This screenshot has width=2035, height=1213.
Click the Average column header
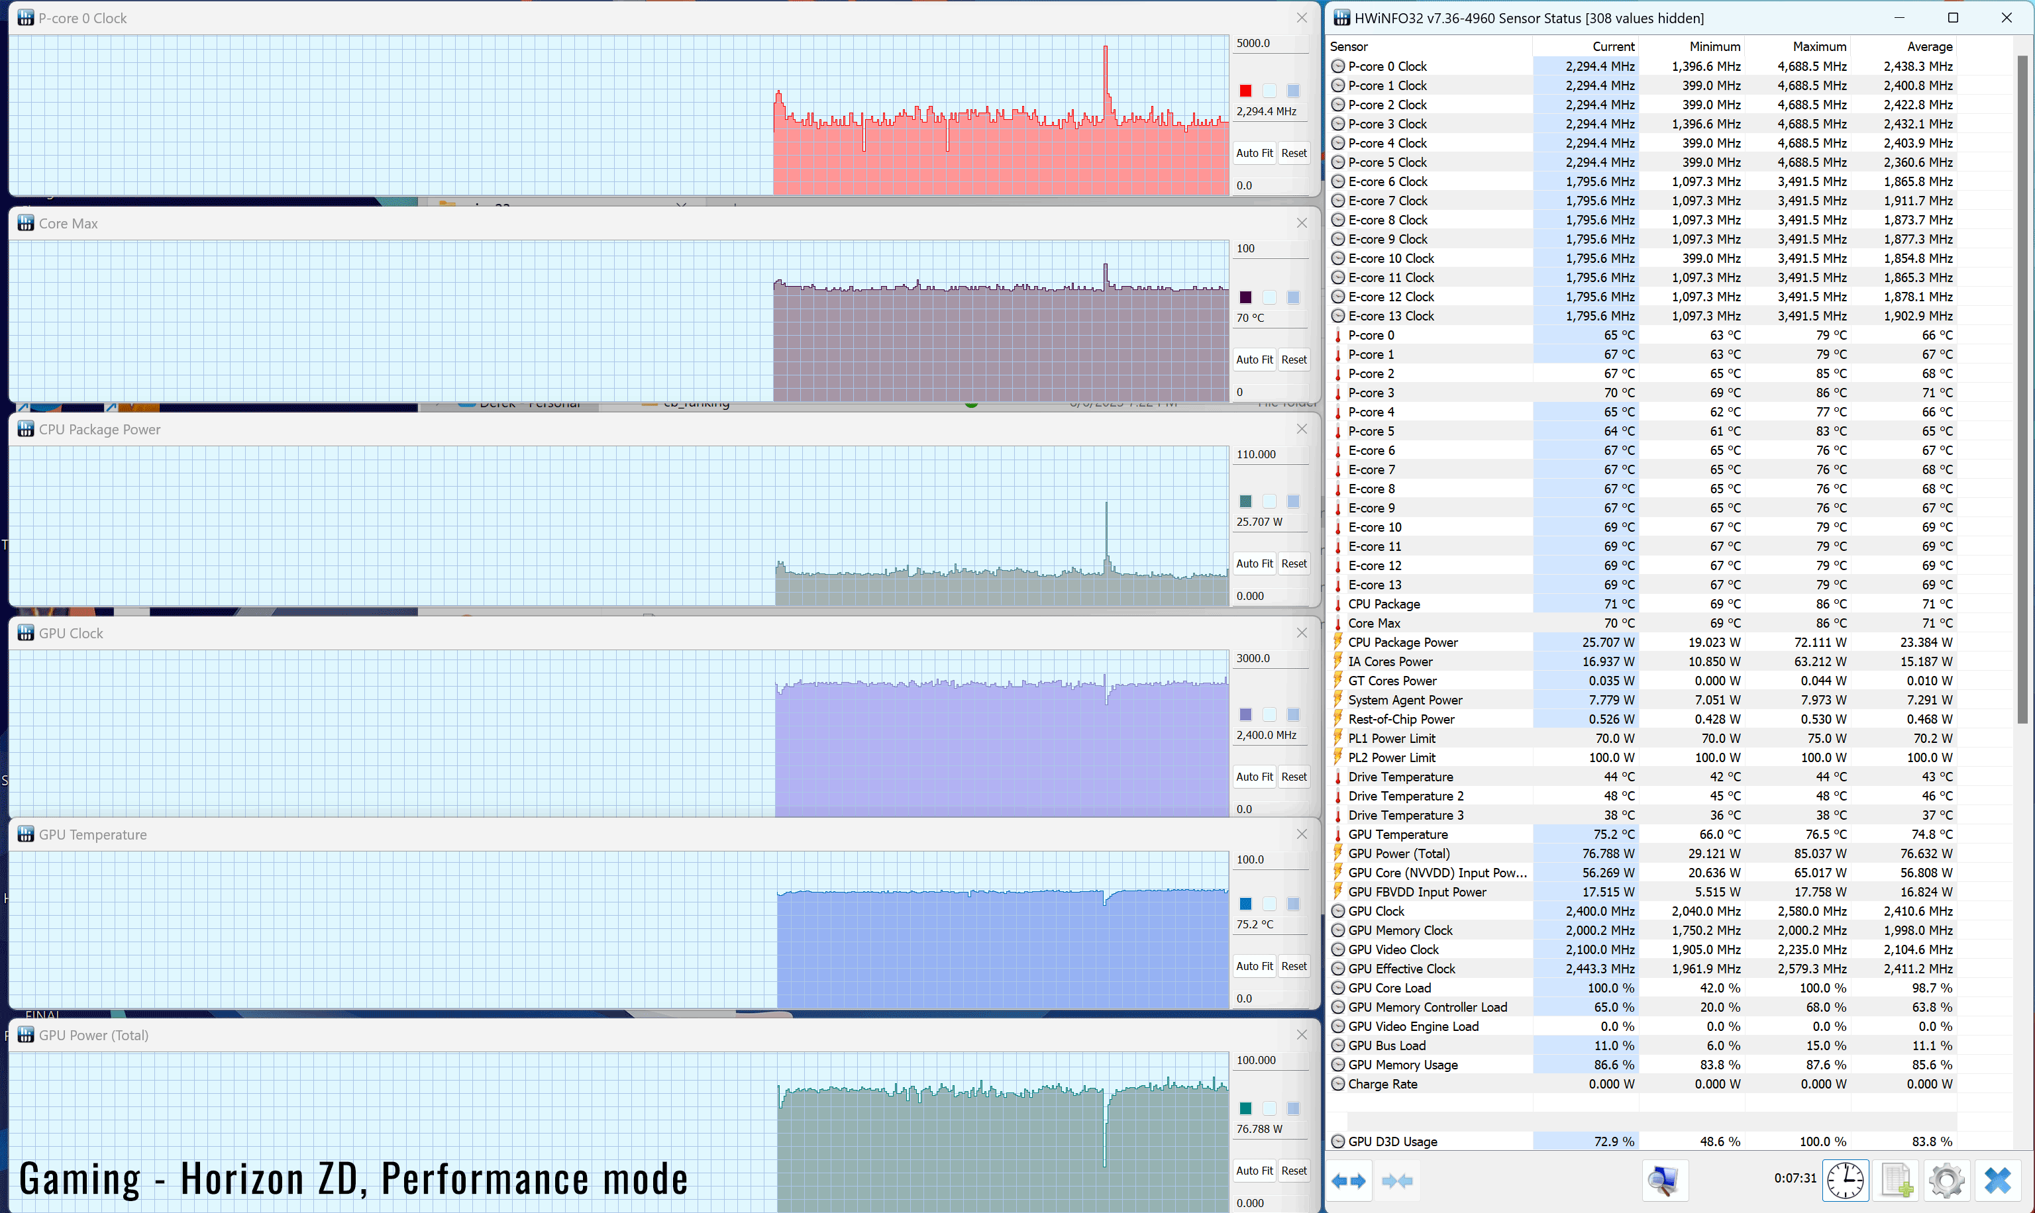tap(1903, 46)
